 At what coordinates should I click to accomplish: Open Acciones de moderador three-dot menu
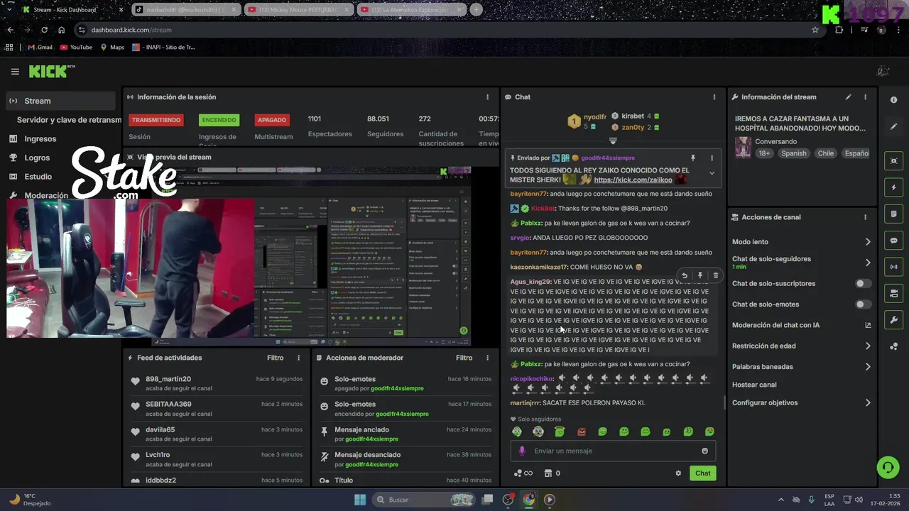tap(487, 358)
